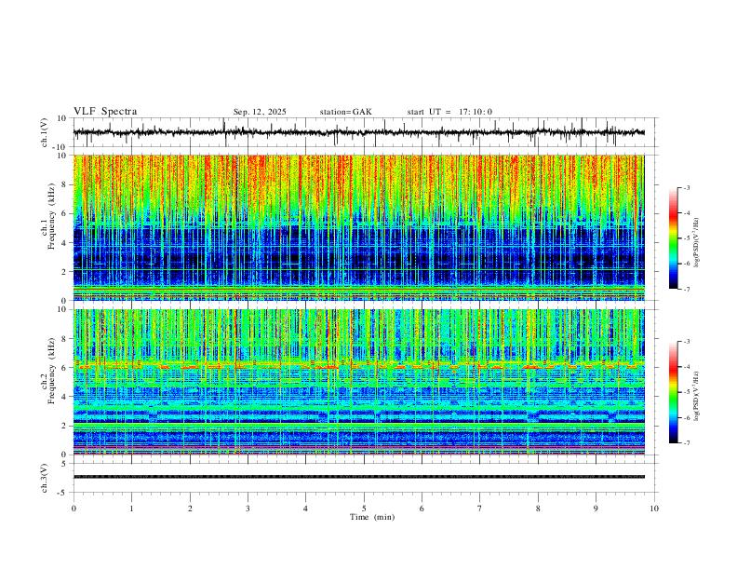Click the "ch.3(V)" axis label
This screenshot has height=570, width=737.
45,479
